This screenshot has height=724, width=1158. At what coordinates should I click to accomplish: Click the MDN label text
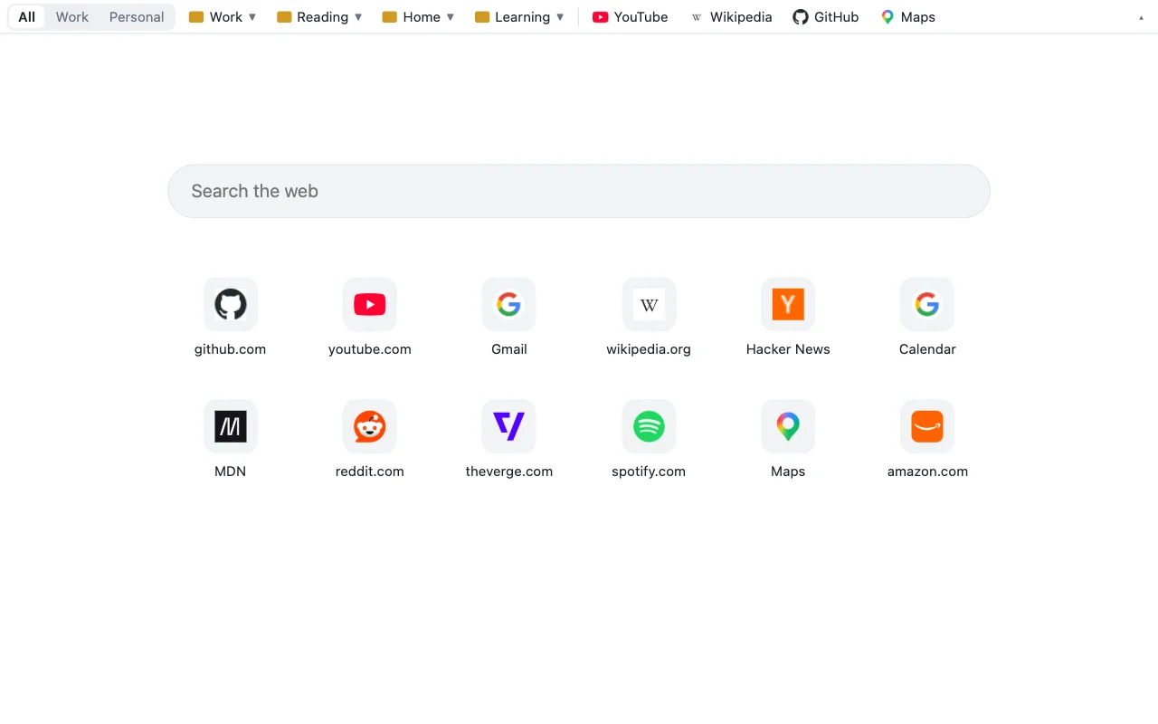click(231, 472)
